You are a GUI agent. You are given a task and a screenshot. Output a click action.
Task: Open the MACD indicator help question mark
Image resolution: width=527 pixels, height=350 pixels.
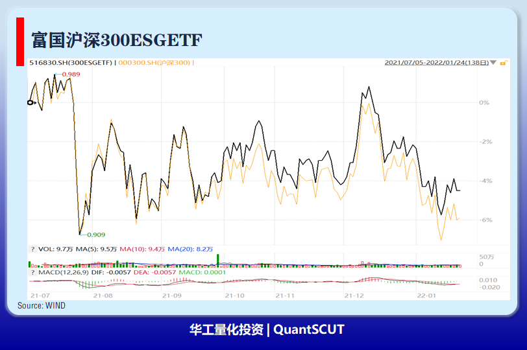pos(32,272)
